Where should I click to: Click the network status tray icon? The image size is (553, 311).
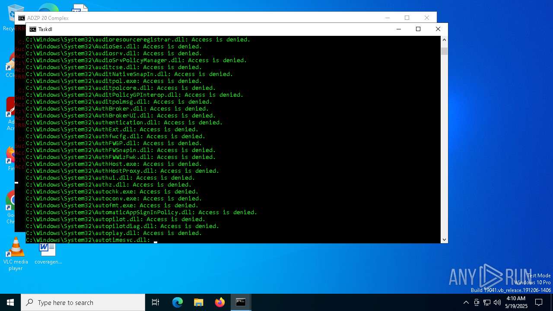pyautogui.click(x=487, y=302)
